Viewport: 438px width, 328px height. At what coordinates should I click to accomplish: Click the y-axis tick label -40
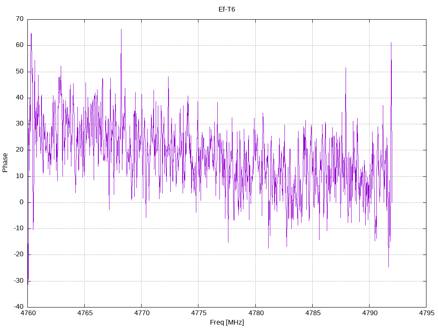tap(19, 307)
